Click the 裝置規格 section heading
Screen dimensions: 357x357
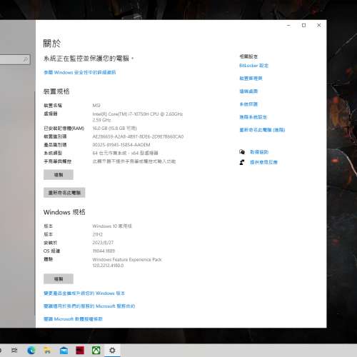coord(56,91)
